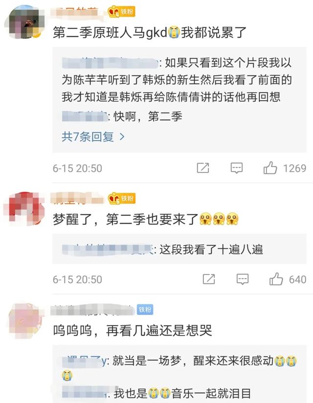The image size is (313, 403).
Task: Repost the 梦醒了 comment
Action: tap(209, 279)
